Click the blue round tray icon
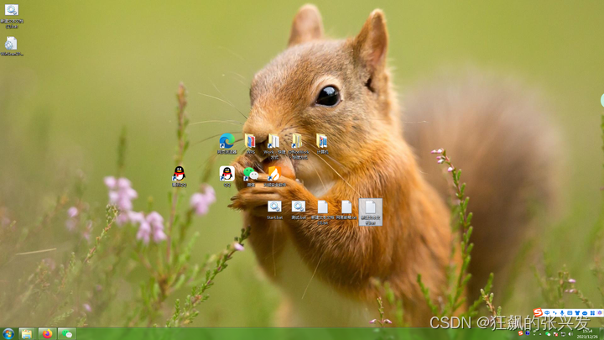Screen dimensions: 604x340 click(x=528, y=333)
